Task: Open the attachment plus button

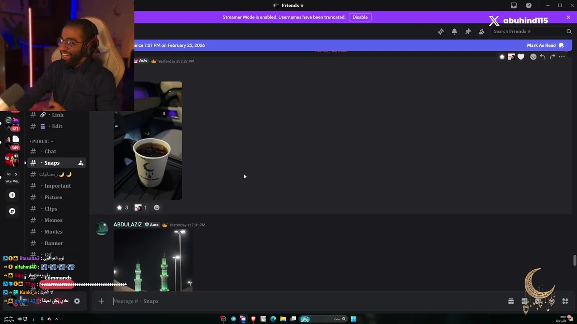Action: click(101, 301)
